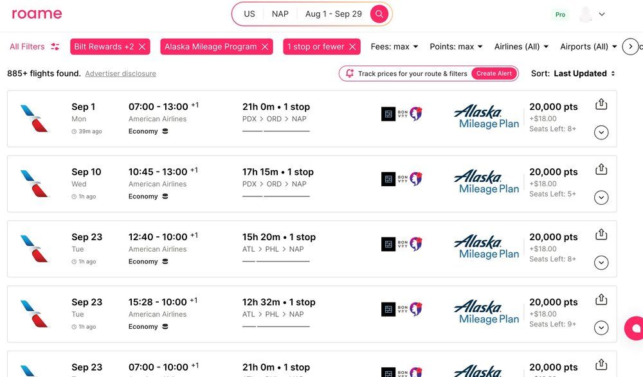Edit the Aug 1 - Sep 29 date range

[333, 14]
